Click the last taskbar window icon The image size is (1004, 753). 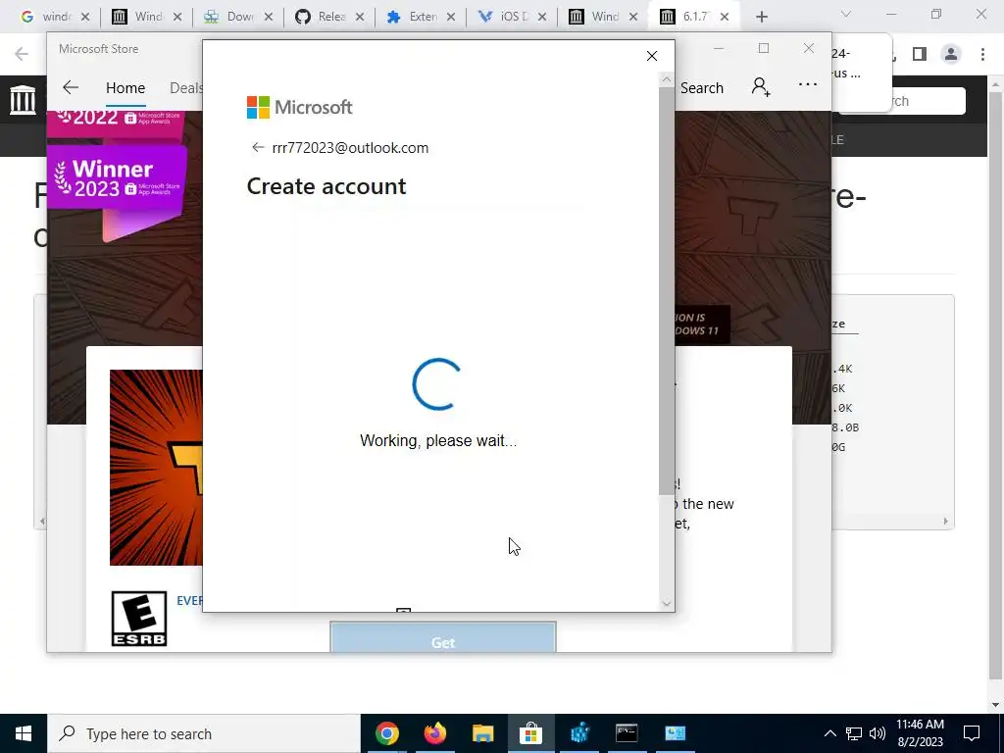(675, 733)
